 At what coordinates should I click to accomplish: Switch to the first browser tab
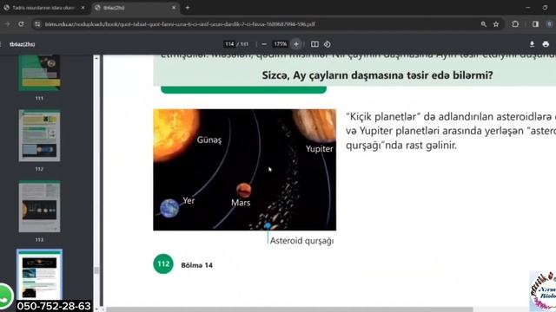pos(43,8)
